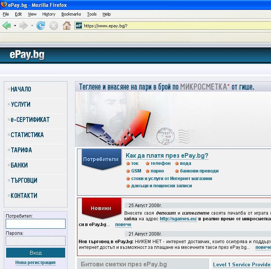Open КОНТАКТИ in sidebar

click(x=24, y=196)
